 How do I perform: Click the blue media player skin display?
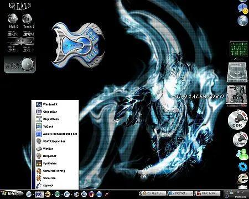pyautogui.click(x=72, y=45)
